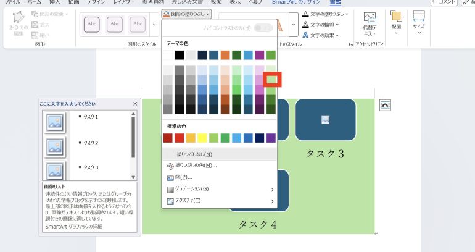
Task: Open Text Fill (文字の塗りつぶし) dropdown arrow
Action: 347,14
